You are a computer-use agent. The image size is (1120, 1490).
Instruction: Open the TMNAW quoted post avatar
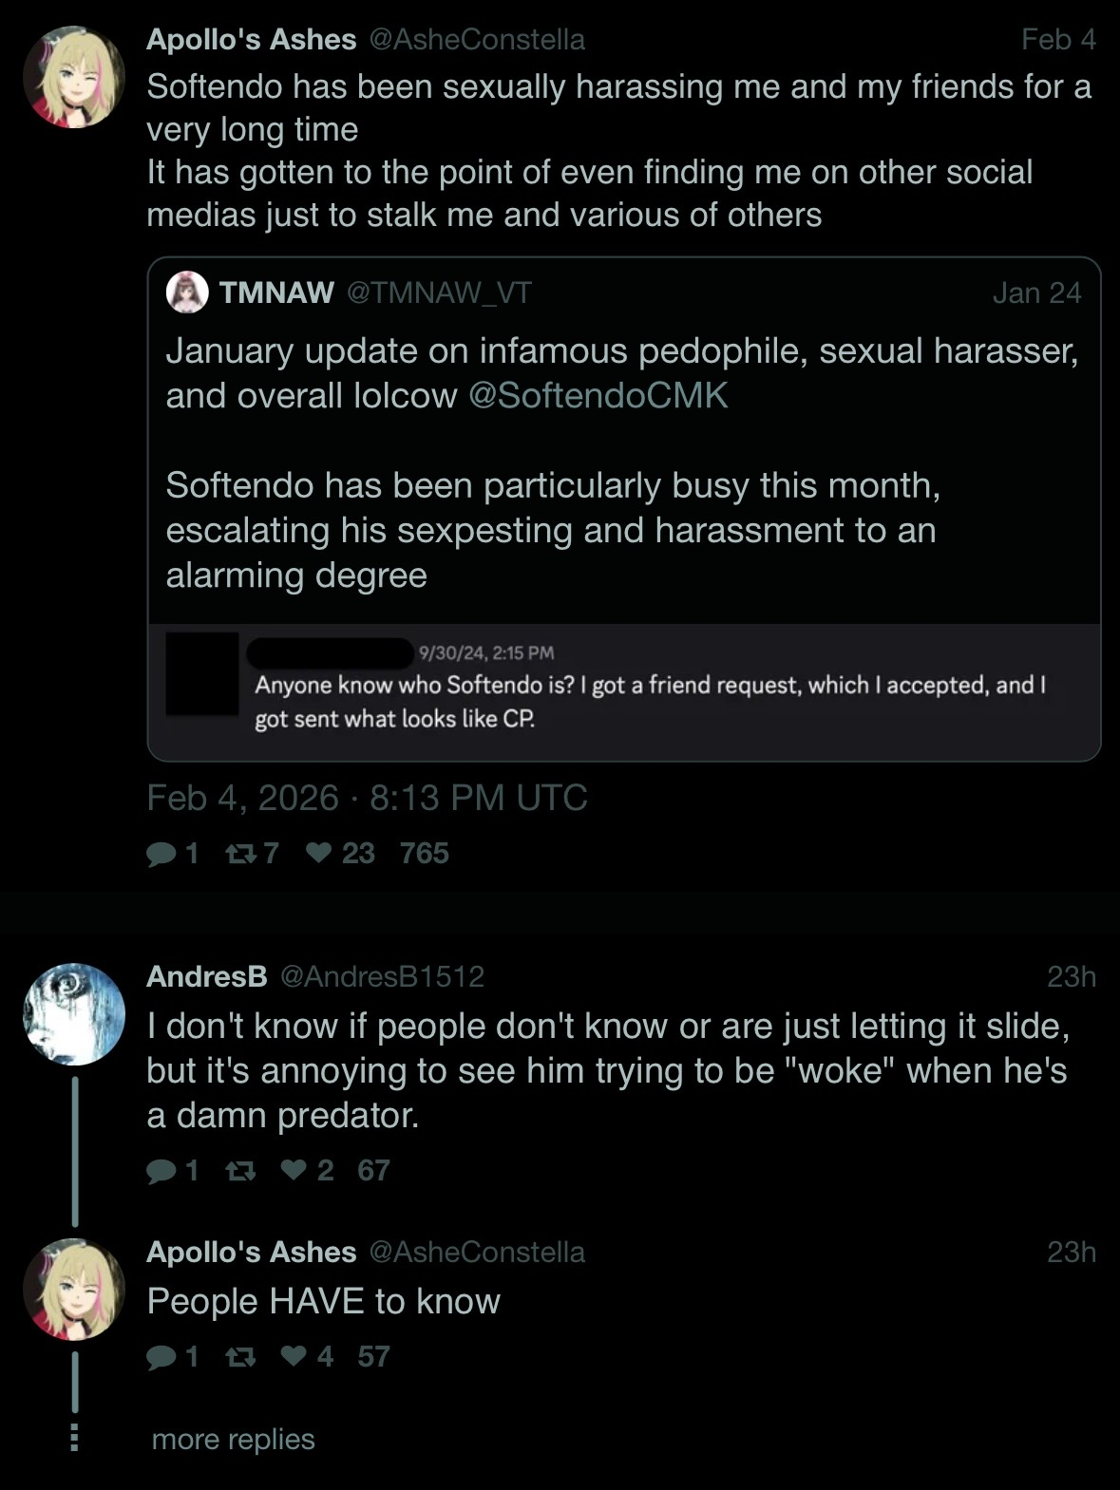187,292
